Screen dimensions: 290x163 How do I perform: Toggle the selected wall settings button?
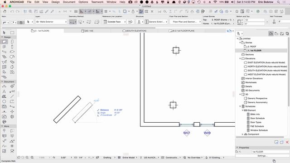[x=21, y=23]
